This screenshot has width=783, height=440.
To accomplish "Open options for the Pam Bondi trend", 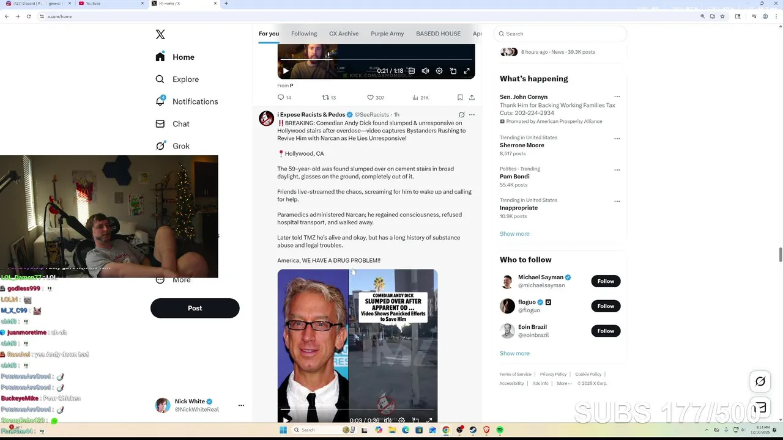I will [x=617, y=170].
